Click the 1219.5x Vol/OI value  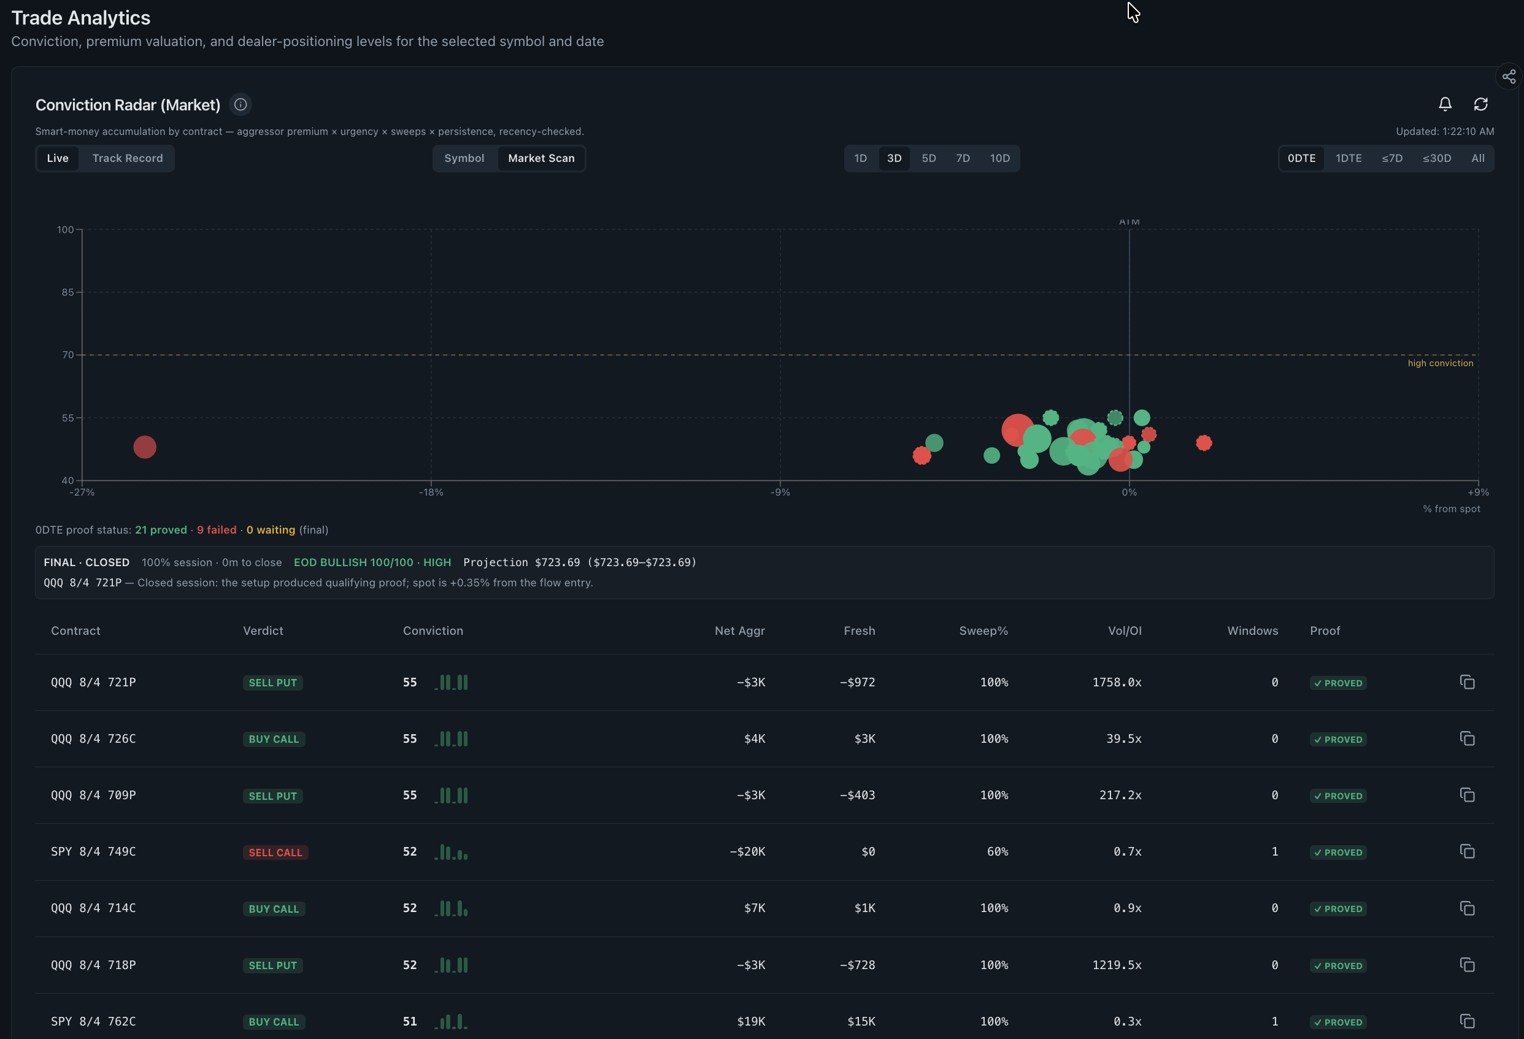tap(1117, 965)
